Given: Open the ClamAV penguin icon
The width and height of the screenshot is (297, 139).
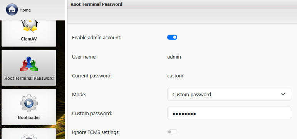Looking at the screenshot, I should point(29,26).
